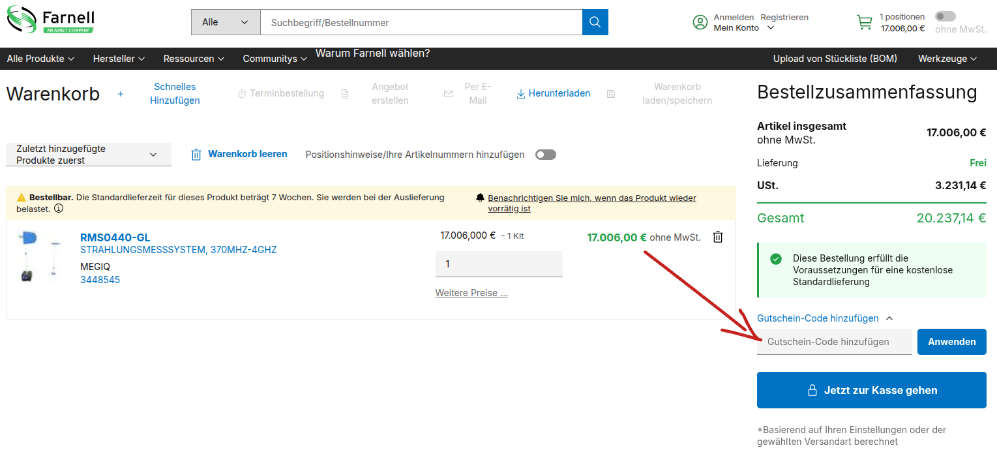Open the Alle search category dropdown

tap(226, 22)
